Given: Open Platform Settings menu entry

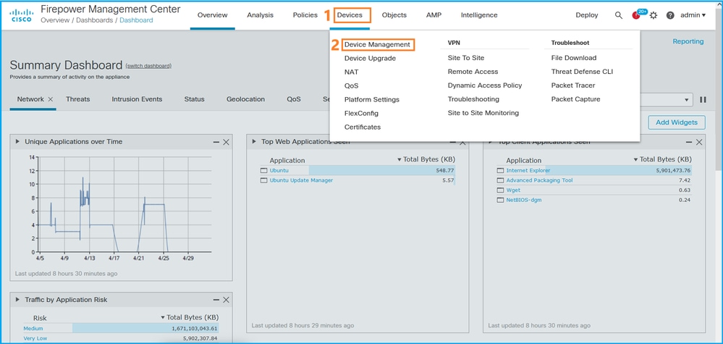Looking at the screenshot, I should (372, 100).
